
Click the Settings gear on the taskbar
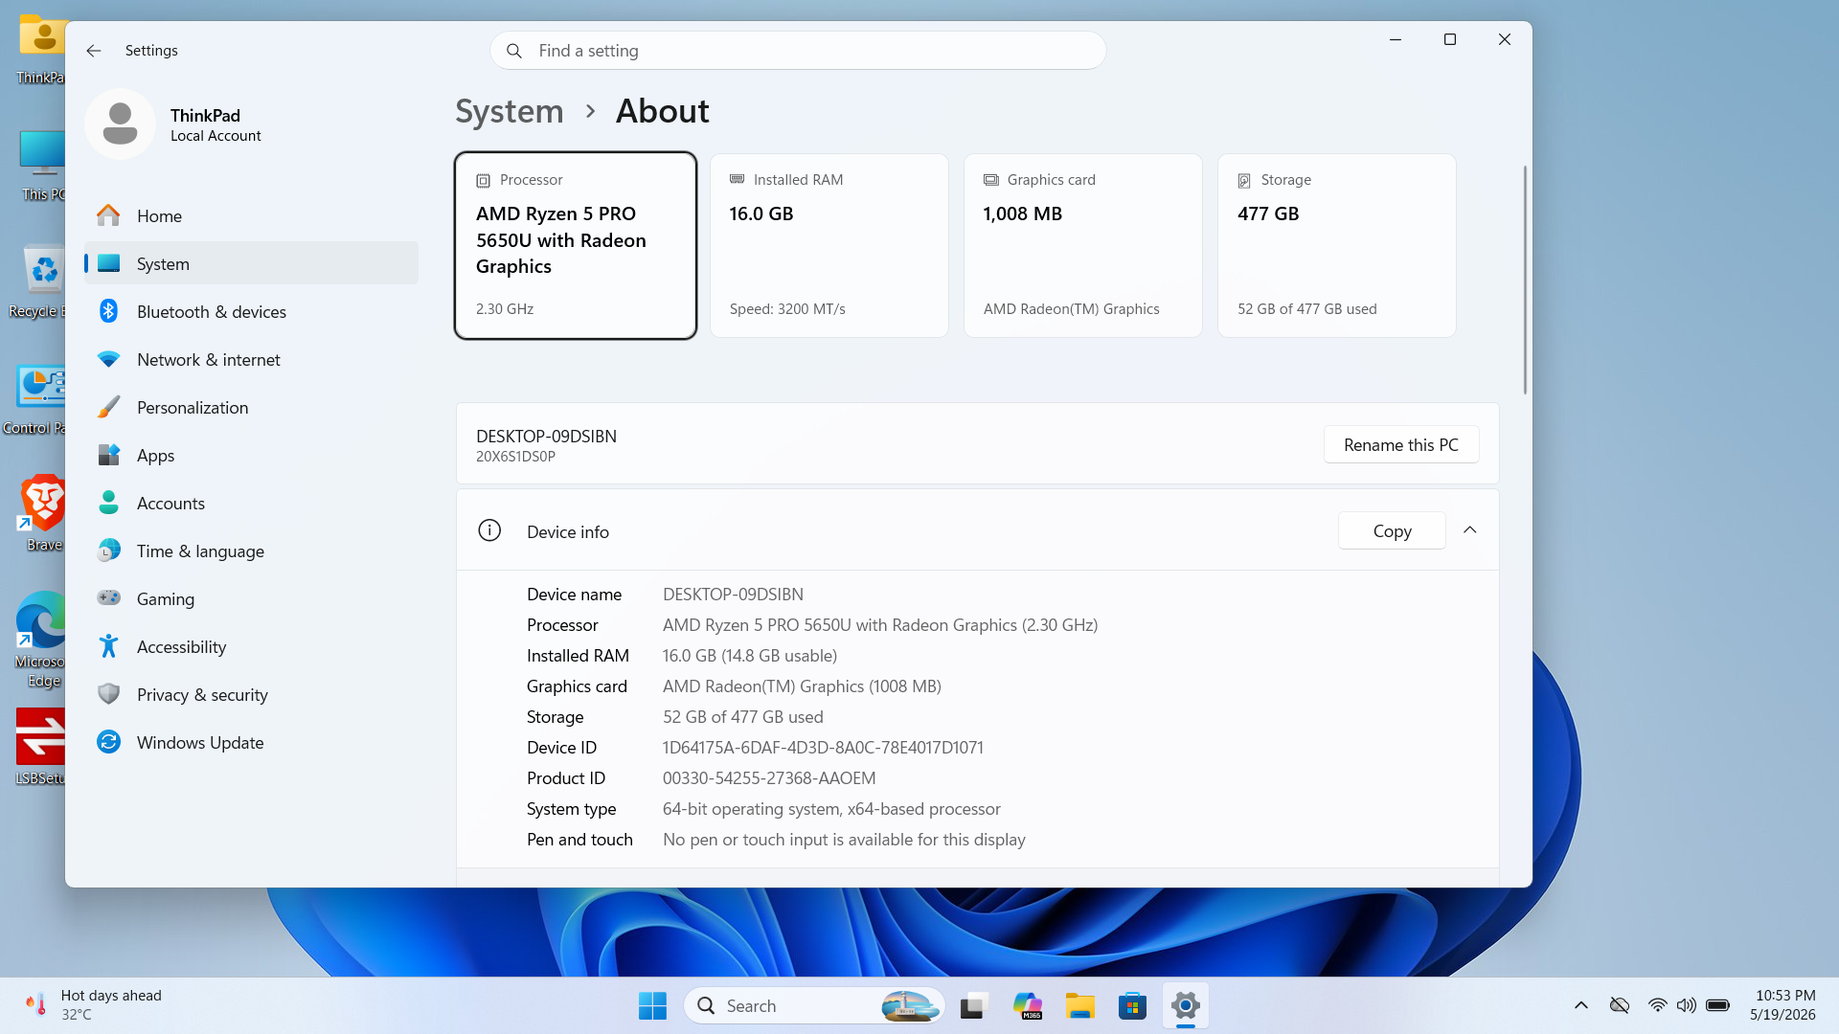tap(1186, 1005)
